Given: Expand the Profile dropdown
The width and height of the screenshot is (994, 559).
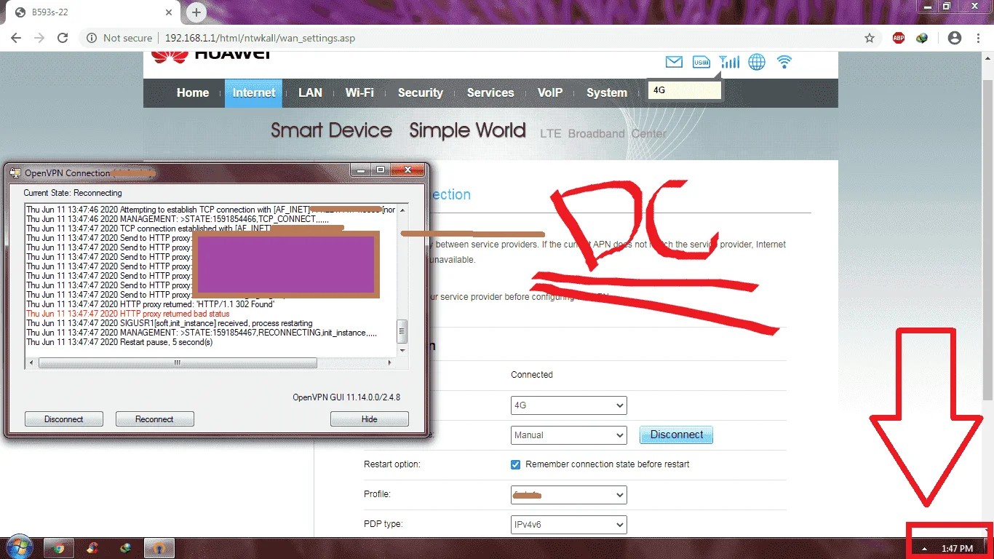Looking at the screenshot, I should pyautogui.click(x=569, y=495).
